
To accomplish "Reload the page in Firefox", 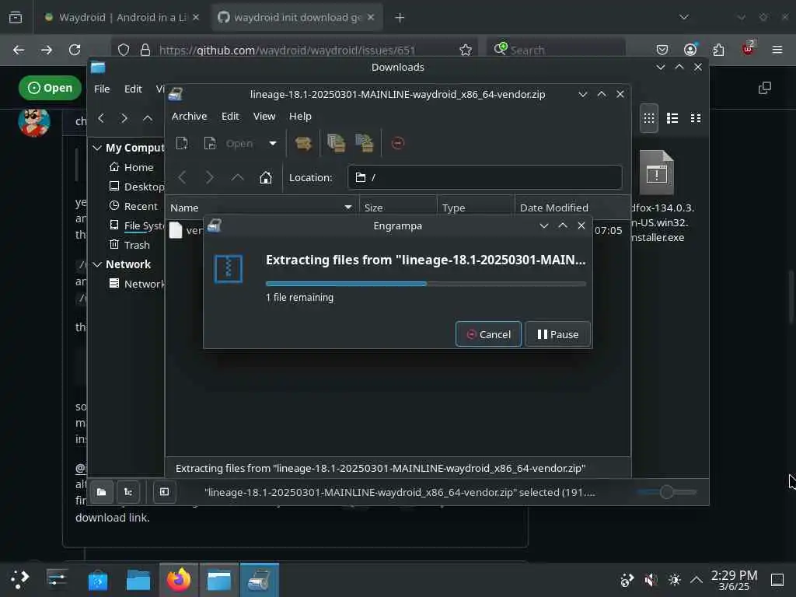I will pos(75,50).
